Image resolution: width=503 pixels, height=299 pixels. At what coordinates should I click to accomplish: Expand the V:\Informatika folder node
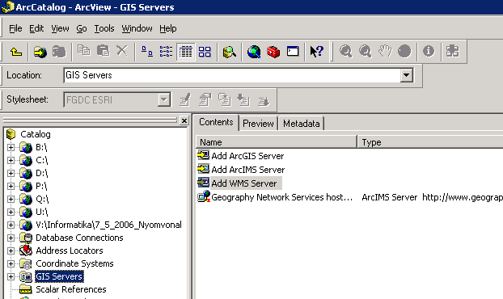[x=11, y=225]
